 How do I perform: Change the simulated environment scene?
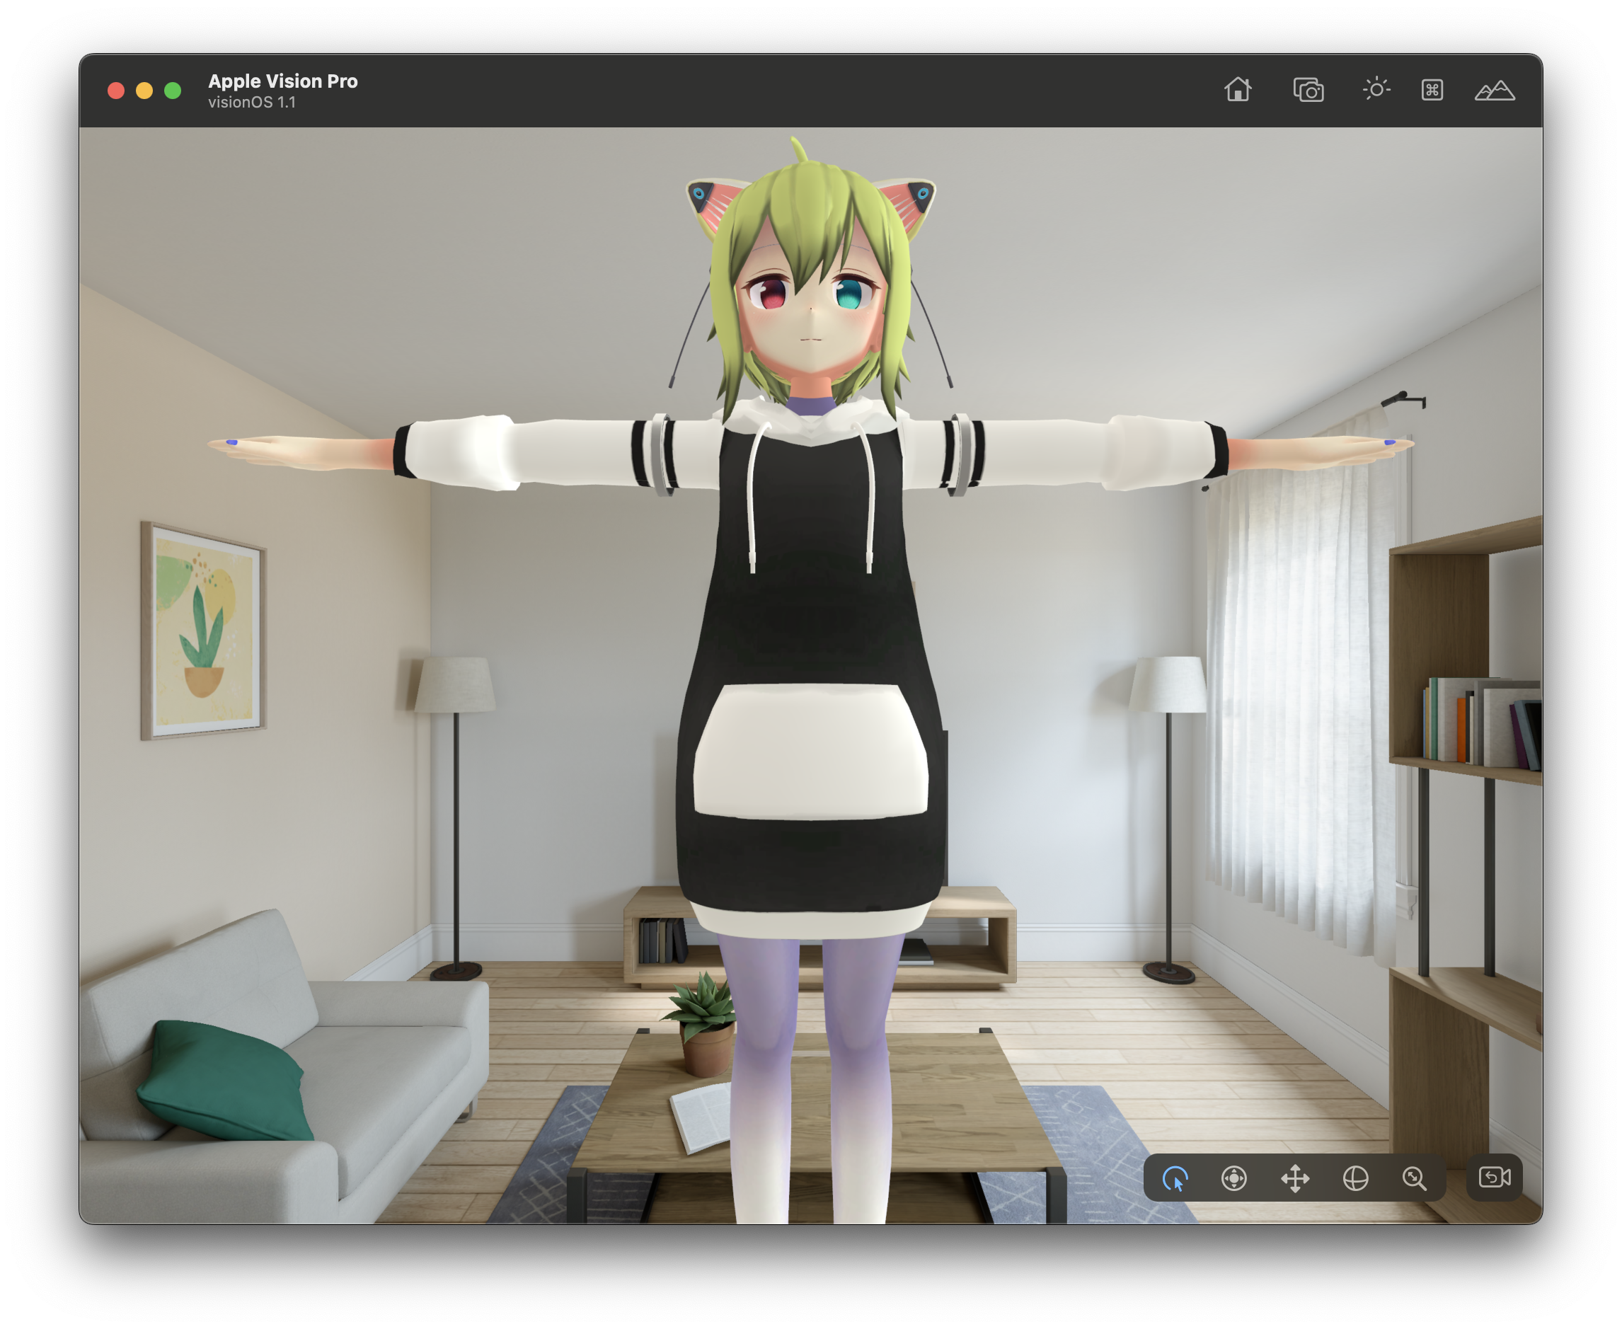1494,91
